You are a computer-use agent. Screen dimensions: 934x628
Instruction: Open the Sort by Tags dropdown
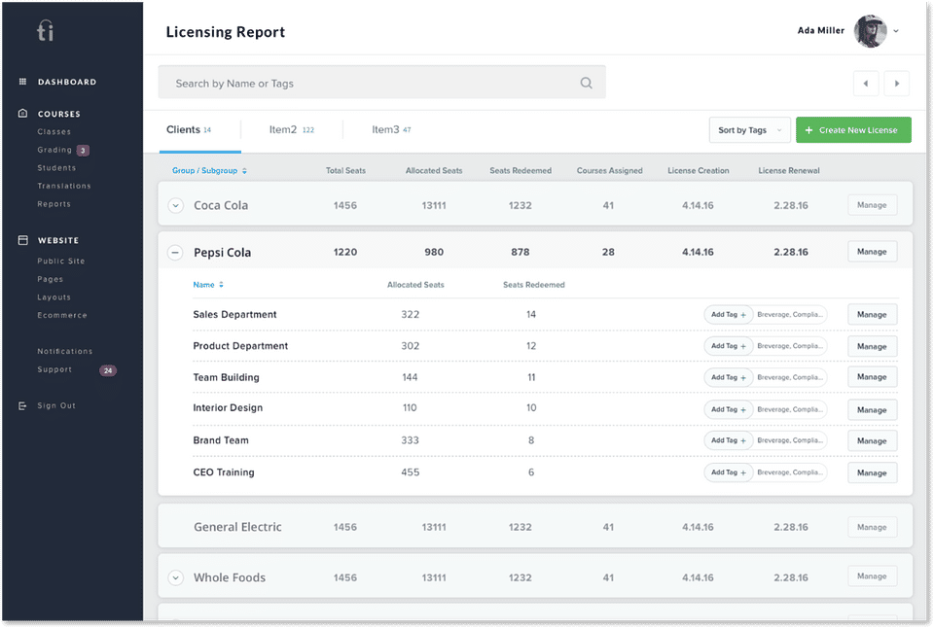click(749, 130)
